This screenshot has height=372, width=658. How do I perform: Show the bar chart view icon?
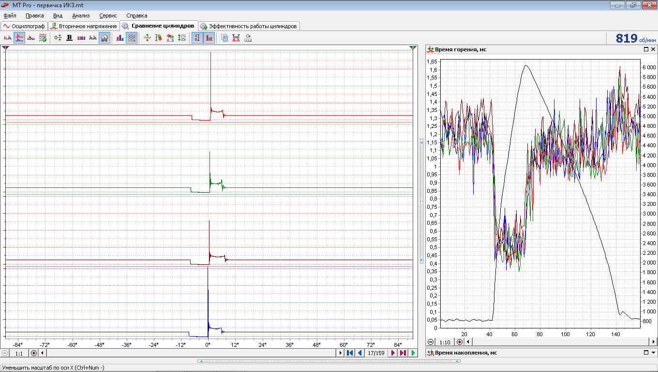pyautogui.click(x=120, y=38)
